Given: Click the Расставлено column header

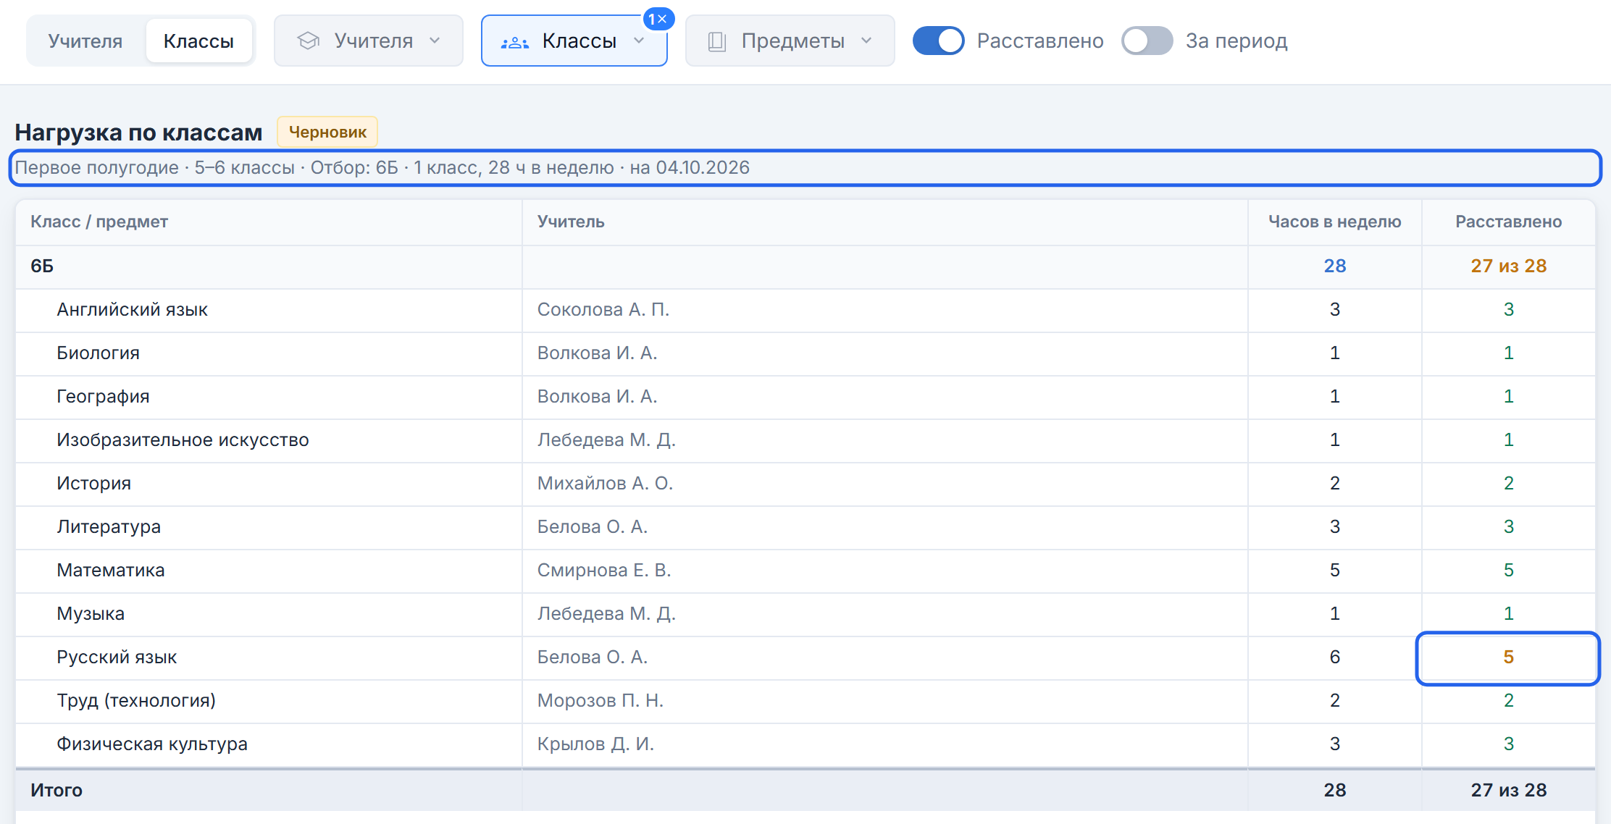Looking at the screenshot, I should pos(1509,222).
